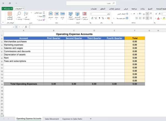Click the insert function fx icon
The image size is (166, 121).
click(x=26, y=27)
